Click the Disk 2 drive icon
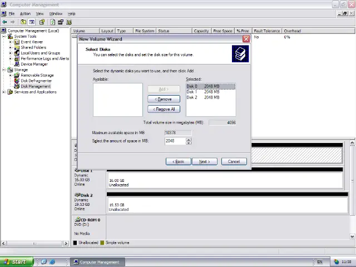The width and height of the screenshot is (356, 267). click(78, 195)
